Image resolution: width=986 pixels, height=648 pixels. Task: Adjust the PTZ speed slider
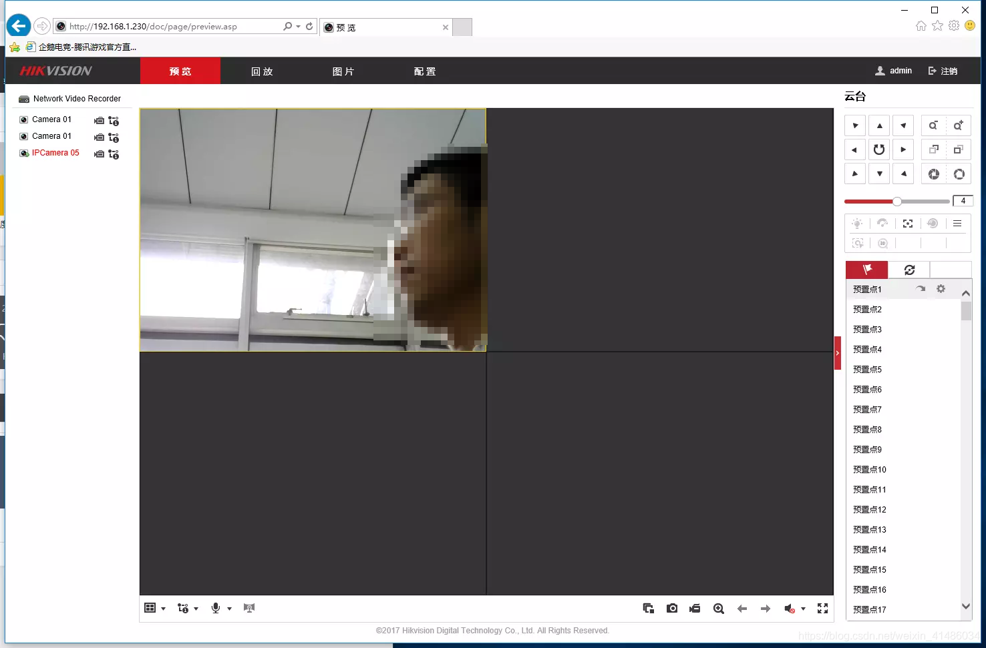pyautogui.click(x=897, y=201)
